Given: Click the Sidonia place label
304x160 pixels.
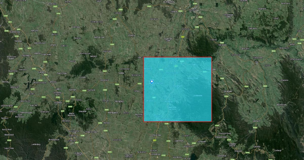Looking at the screenshot, I should (64, 46).
